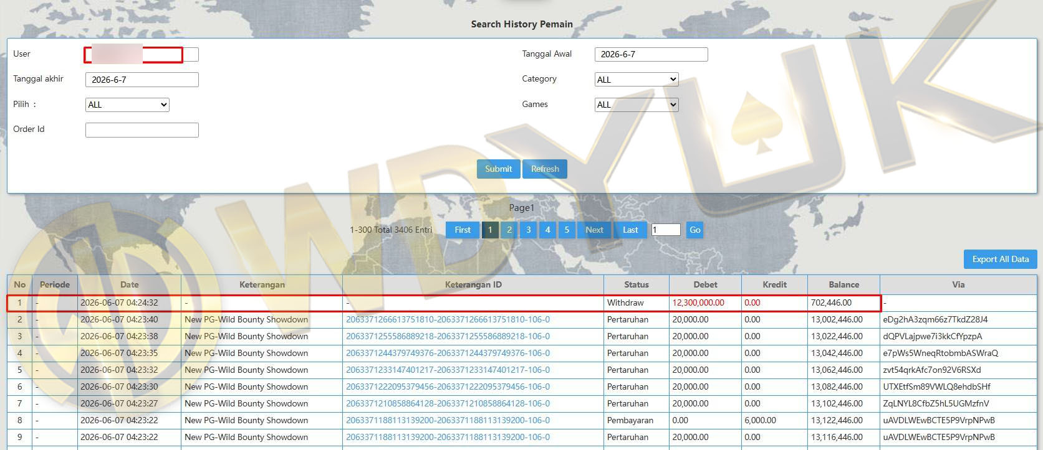
Task: Open the Category dropdown
Action: pos(636,79)
